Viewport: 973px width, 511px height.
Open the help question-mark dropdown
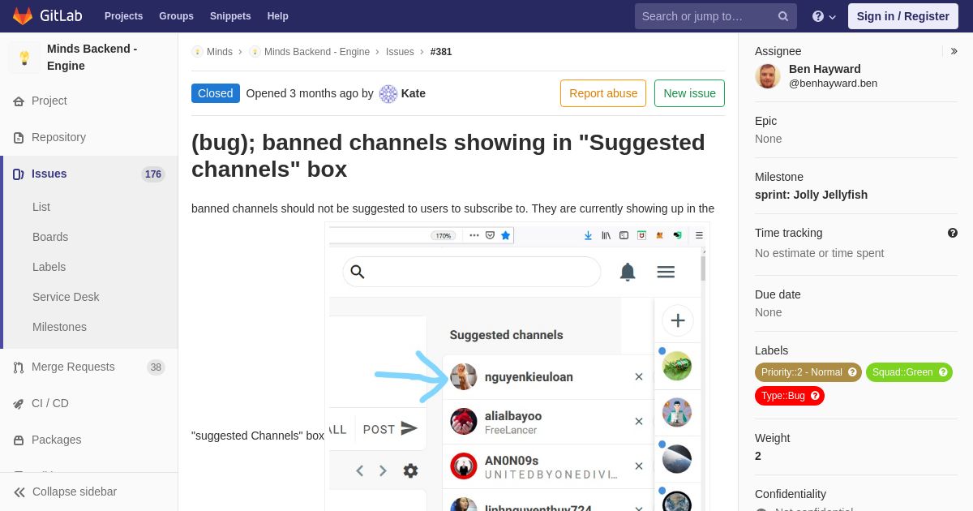pyautogui.click(x=824, y=16)
